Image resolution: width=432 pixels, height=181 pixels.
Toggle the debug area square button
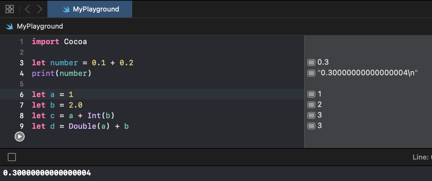12,157
